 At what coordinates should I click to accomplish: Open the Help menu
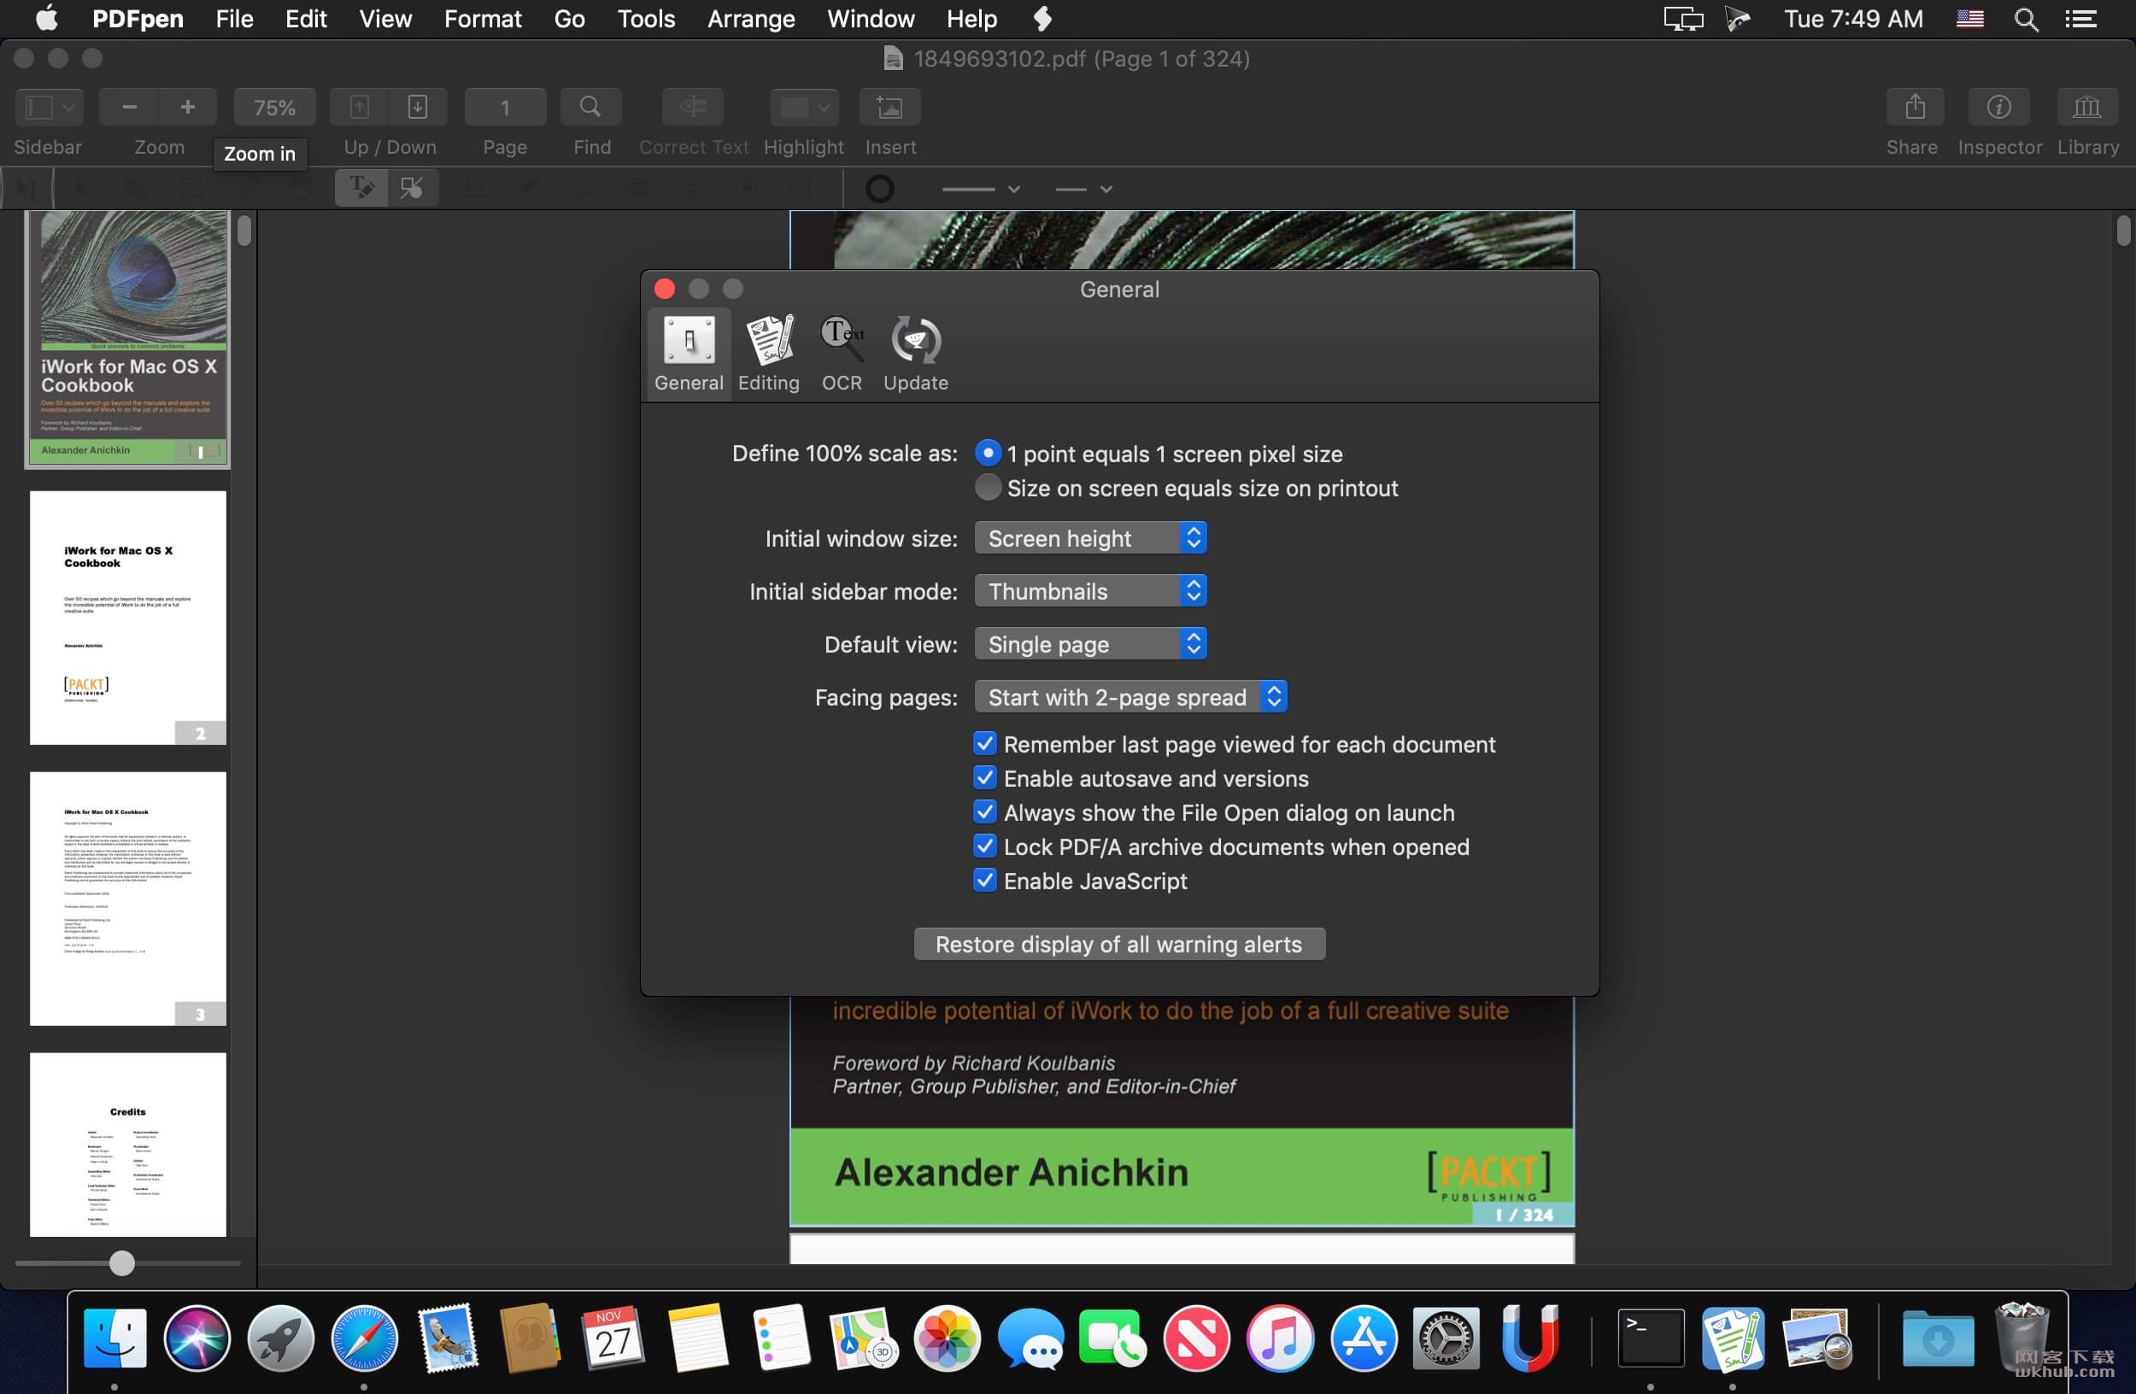point(971,19)
